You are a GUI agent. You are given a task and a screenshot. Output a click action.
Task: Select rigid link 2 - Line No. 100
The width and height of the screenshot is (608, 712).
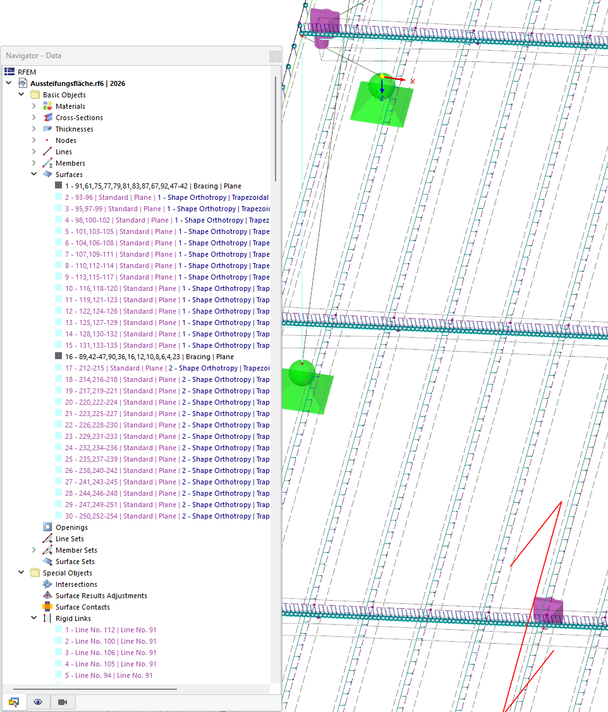pos(111,641)
